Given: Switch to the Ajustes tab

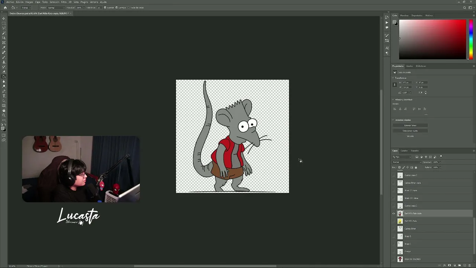Looking at the screenshot, I should (x=409, y=66).
